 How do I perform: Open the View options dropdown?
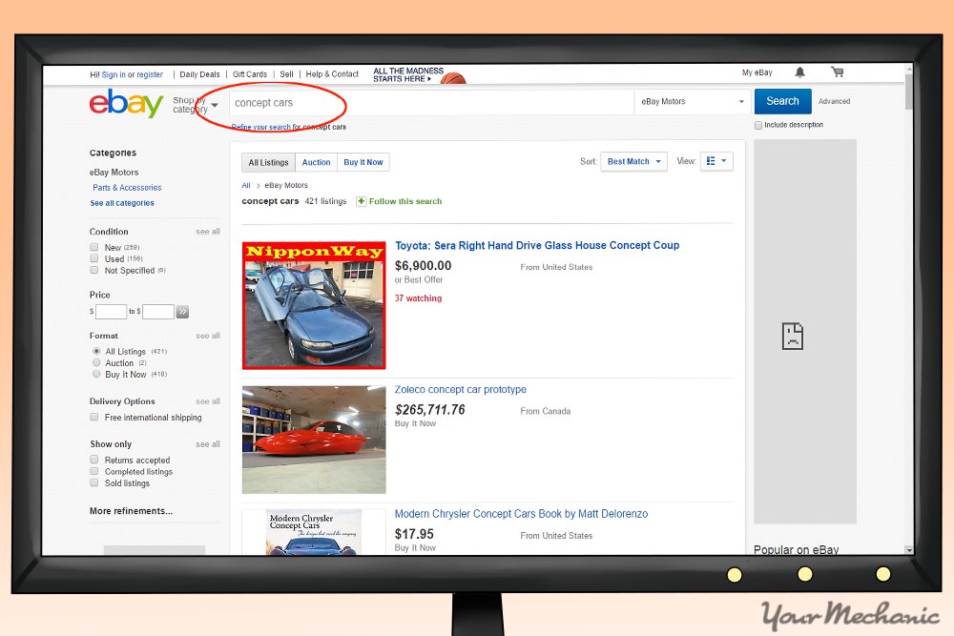pos(716,161)
